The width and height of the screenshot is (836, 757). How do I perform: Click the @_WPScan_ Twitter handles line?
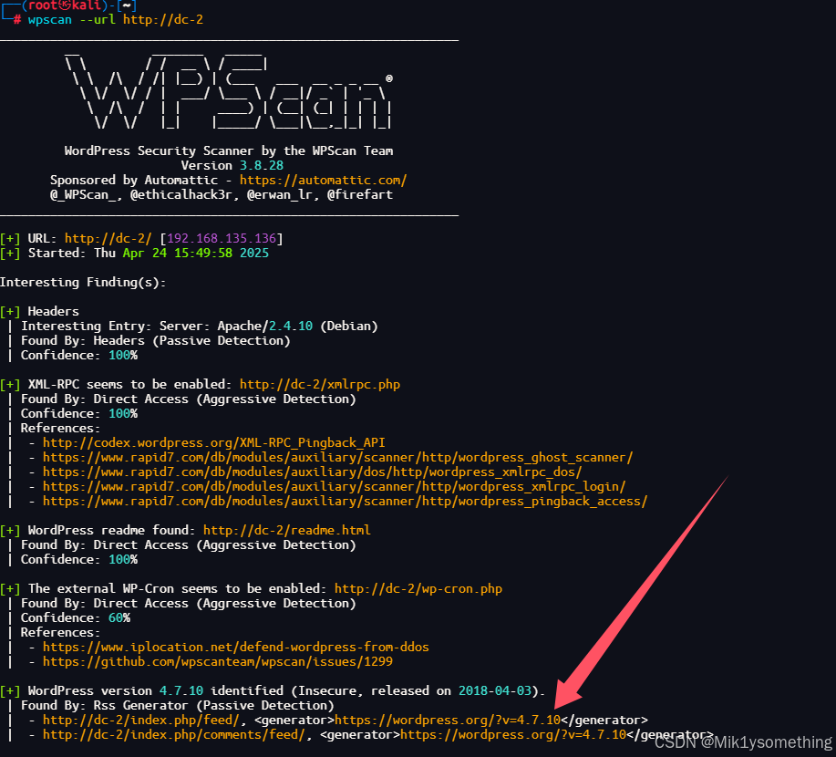(222, 194)
